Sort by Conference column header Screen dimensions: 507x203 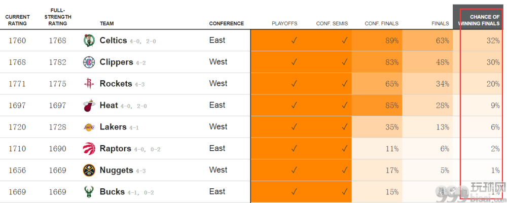[x=226, y=23]
